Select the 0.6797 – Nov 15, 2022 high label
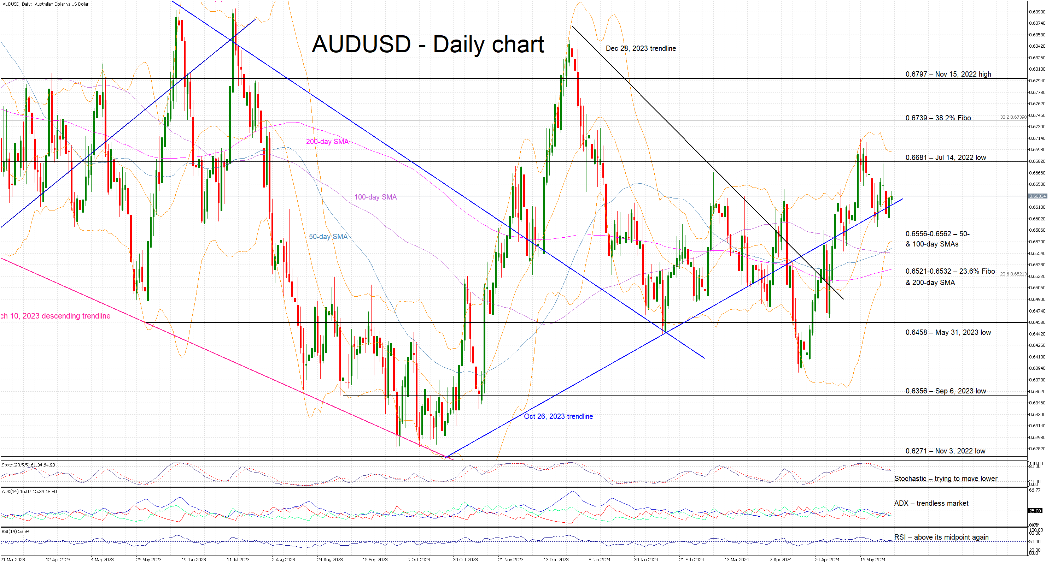 (948, 74)
